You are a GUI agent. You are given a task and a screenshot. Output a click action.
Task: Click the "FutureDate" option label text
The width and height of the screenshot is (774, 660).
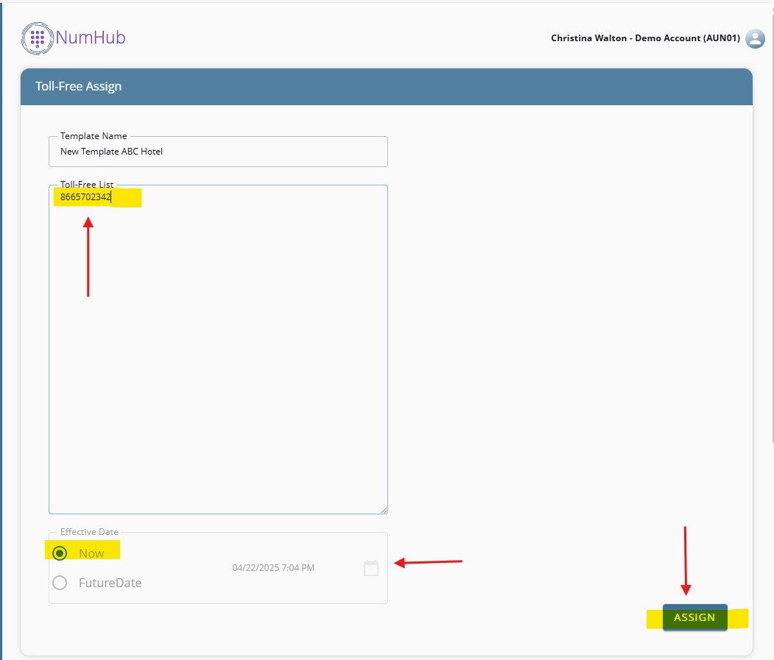point(110,583)
